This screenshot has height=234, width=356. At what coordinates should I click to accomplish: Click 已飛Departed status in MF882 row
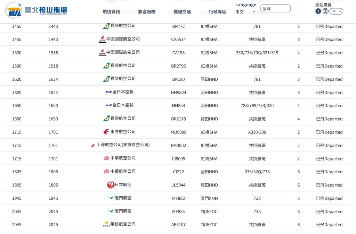coord(329,199)
